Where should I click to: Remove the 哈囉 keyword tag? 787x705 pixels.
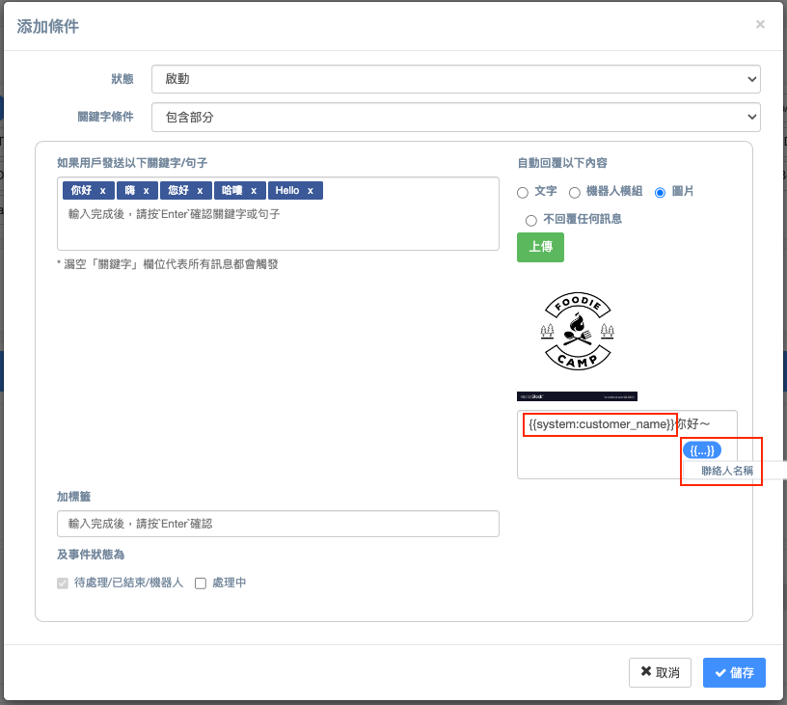[x=253, y=191]
